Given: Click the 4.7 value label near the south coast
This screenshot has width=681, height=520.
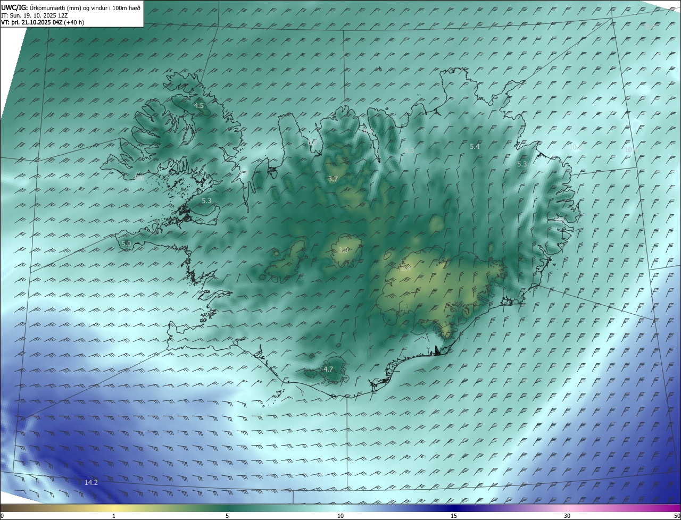Looking at the screenshot, I should 328,369.
